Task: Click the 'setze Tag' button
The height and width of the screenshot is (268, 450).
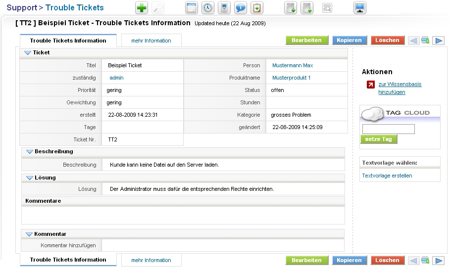Action: point(378,139)
